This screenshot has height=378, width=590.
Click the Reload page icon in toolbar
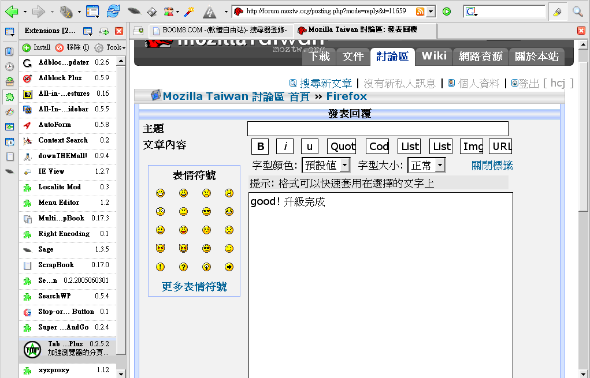(x=114, y=11)
